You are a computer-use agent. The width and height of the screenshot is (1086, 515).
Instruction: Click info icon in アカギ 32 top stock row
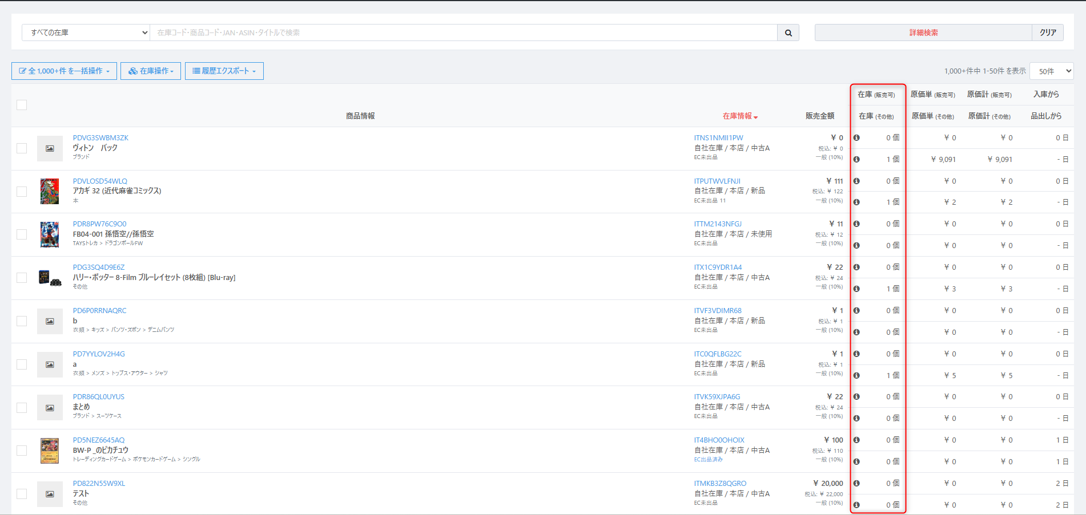(x=856, y=181)
